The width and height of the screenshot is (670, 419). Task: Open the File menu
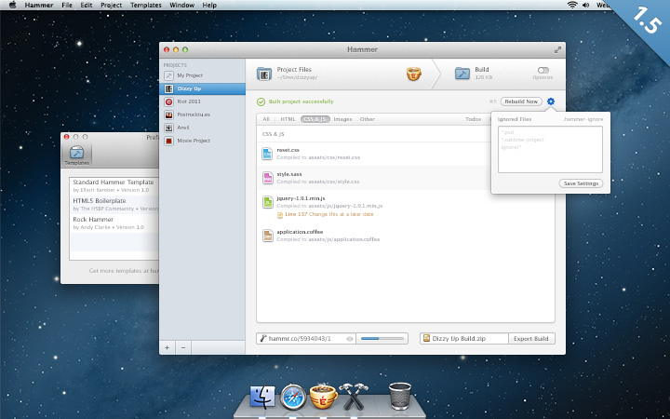tap(67, 6)
